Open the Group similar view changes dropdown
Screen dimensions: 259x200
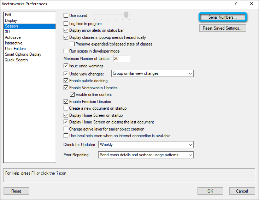tap(152, 73)
